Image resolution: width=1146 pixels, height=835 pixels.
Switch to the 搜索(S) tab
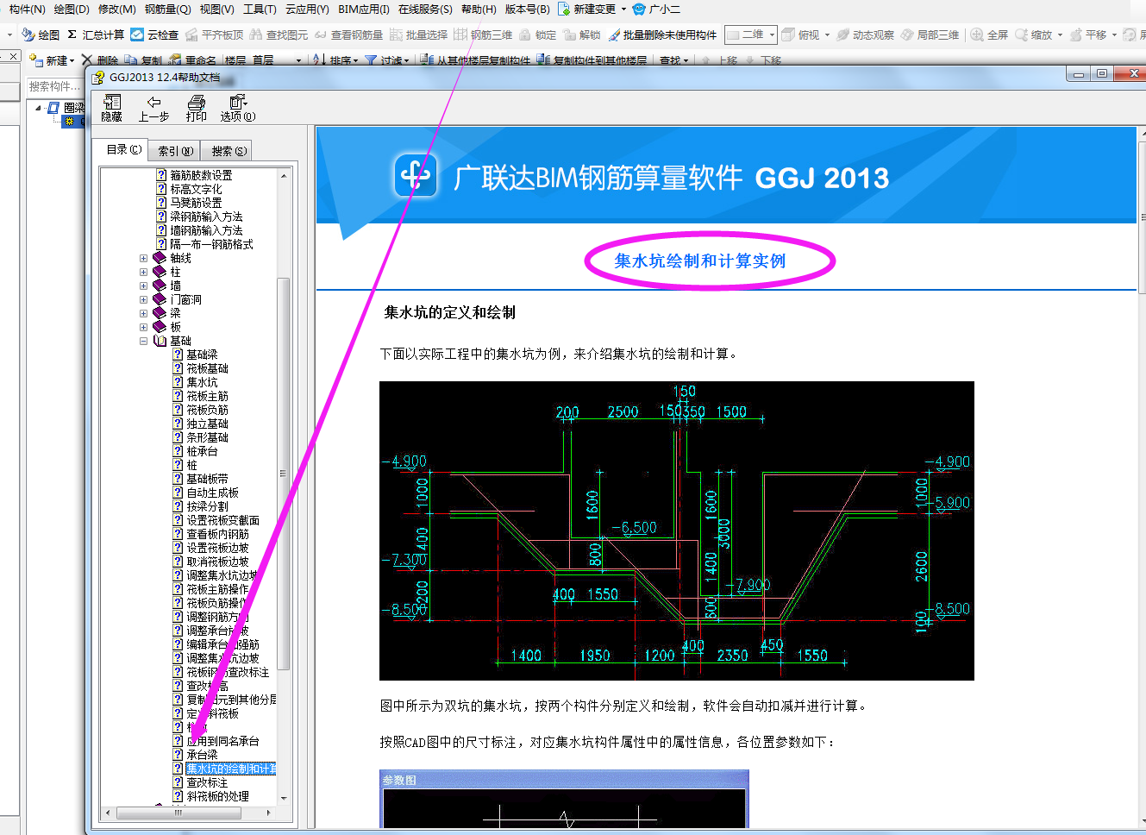[229, 151]
